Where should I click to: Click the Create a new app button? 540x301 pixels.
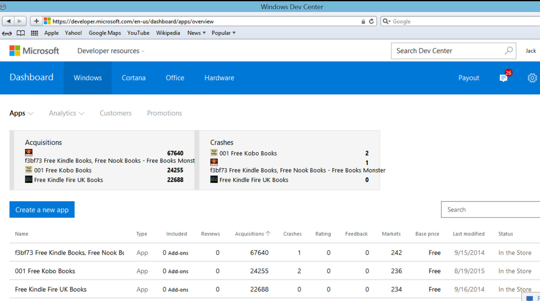(x=42, y=210)
